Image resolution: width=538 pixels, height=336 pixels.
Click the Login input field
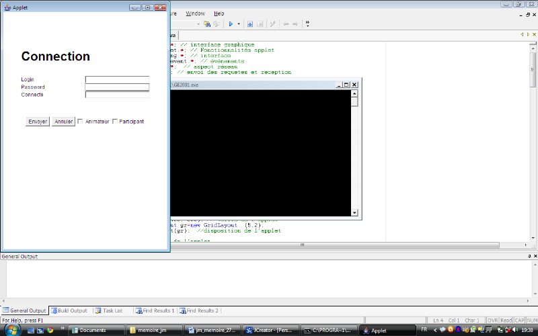pyautogui.click(x=117, y=79)
